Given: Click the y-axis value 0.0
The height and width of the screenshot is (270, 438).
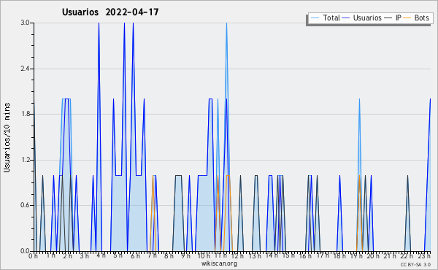Looking at the screenshot, I should coord(26,251).
